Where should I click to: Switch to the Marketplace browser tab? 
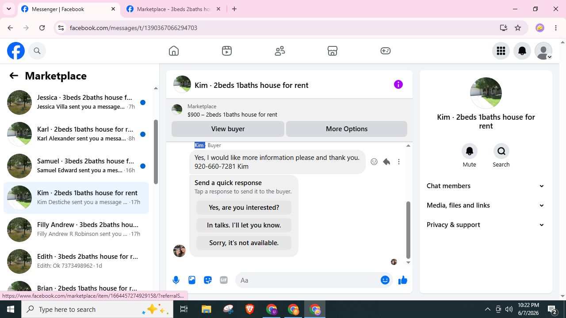(174, 9)
